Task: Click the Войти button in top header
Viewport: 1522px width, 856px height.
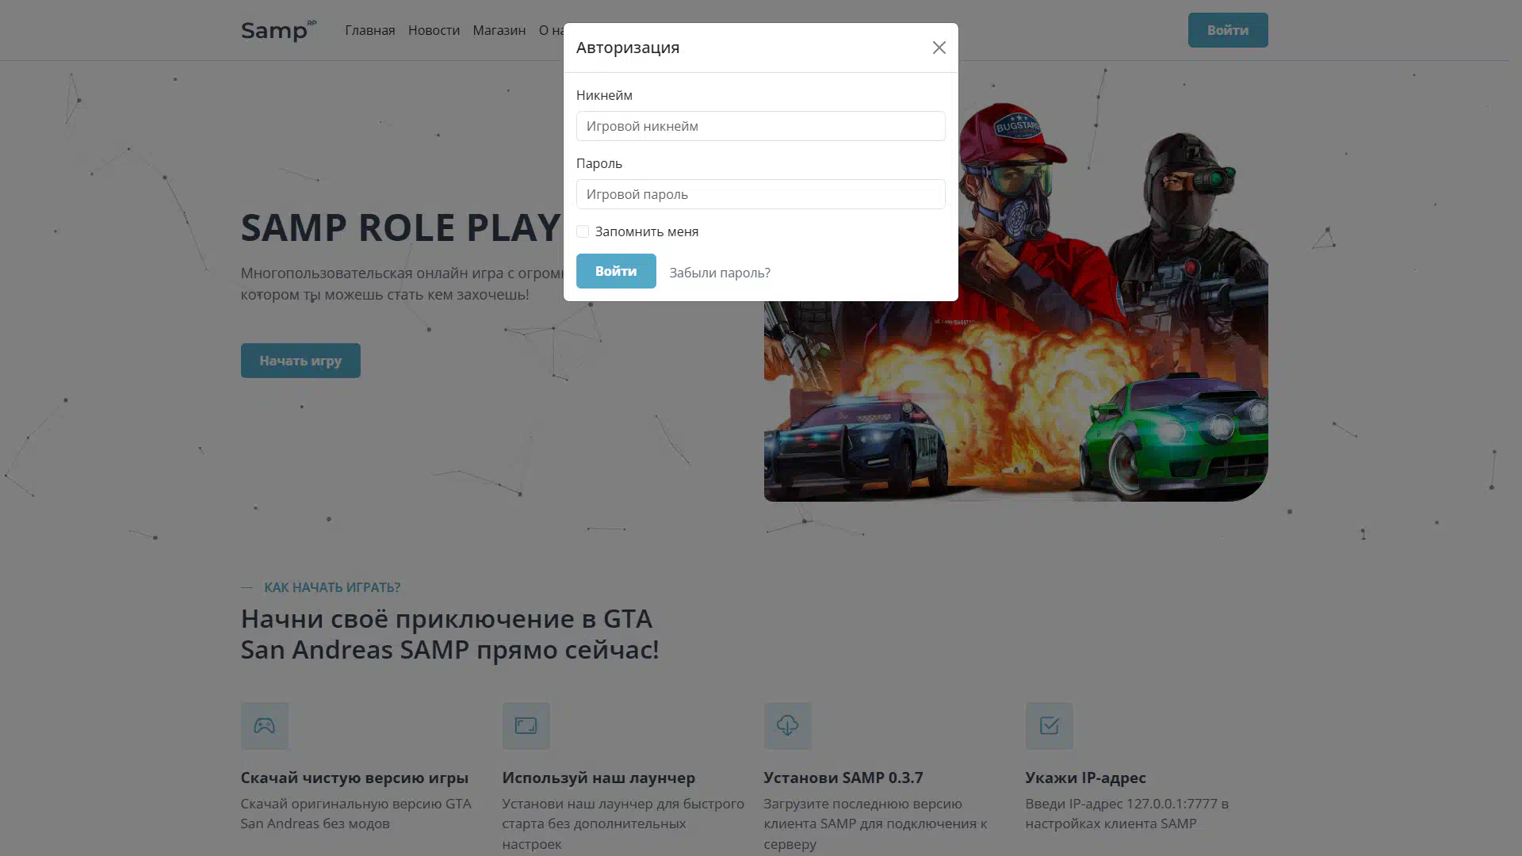Action: pos(1227,30)
